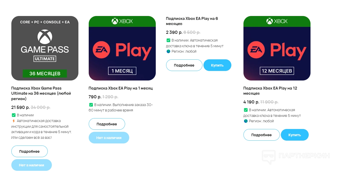Click the green checkmark under EA Play 6 months
343x178 pixels.
(168, 40)
